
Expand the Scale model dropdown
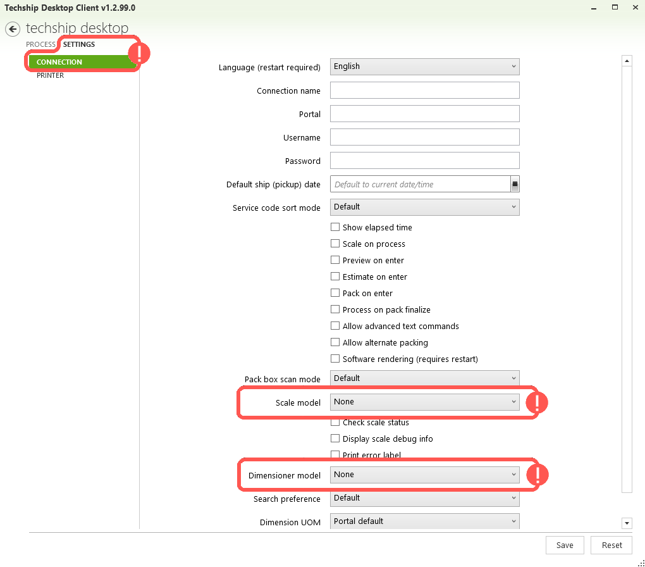[424, 402]
